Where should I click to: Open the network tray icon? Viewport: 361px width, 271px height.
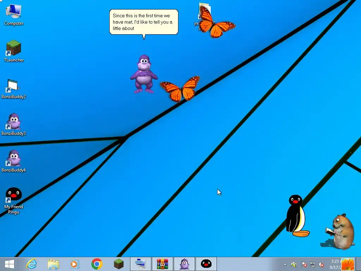[313, 265]
